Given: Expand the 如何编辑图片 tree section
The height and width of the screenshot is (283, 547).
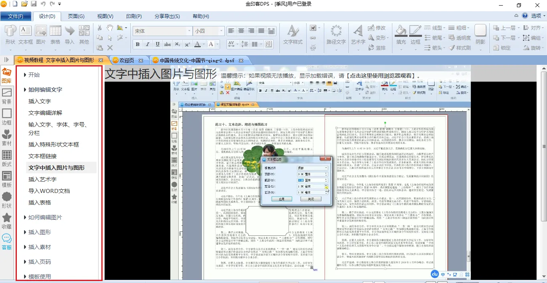Looking at the screenshot, I should click(45, 217).
